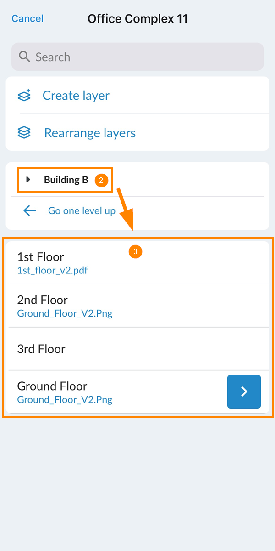Click the Building B label
This screenshot has width=275, height=551.
(x=66, y=180)
